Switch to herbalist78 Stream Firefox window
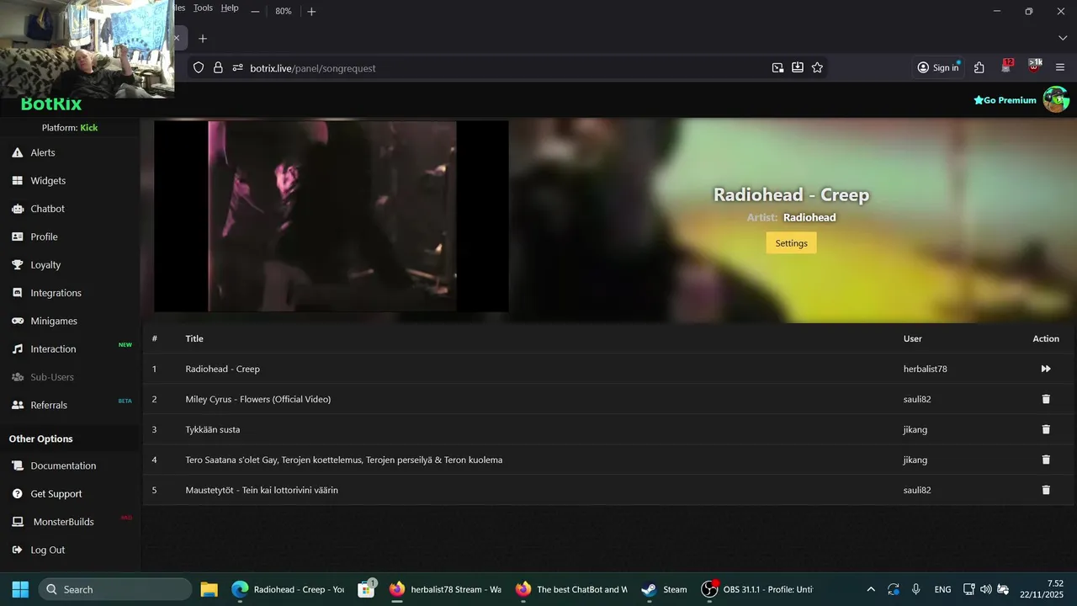The width and height of the screenshot is (1077, 606). (446, 589)
